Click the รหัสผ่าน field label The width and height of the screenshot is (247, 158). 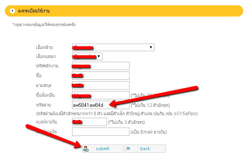(44, 105)
